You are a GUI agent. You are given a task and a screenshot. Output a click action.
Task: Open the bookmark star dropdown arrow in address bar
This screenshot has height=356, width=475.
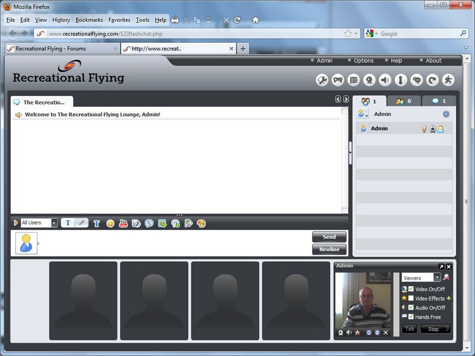tap(356, 34)
